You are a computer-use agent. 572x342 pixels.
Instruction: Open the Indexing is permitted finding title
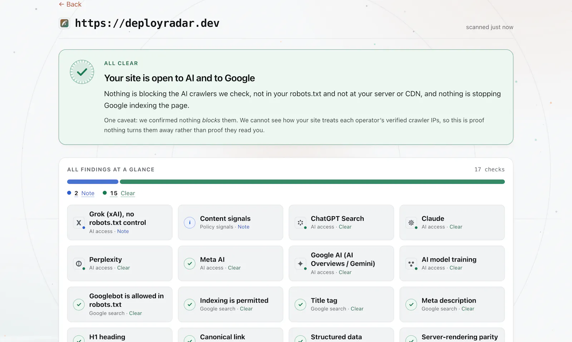[x=234, y=301]
